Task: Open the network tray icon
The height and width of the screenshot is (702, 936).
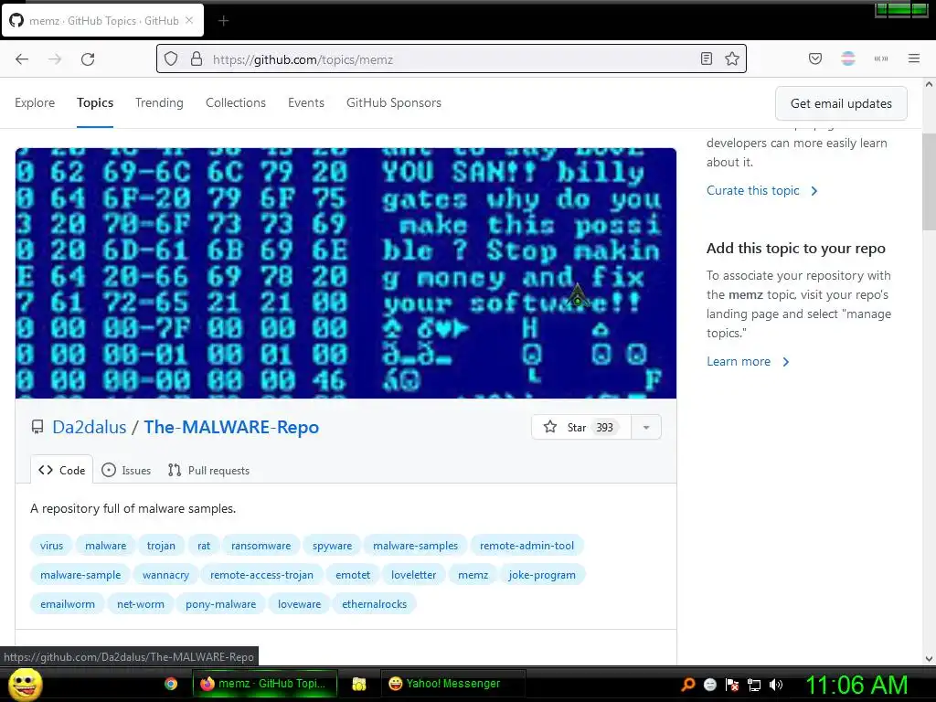Action: coord(754,685)
